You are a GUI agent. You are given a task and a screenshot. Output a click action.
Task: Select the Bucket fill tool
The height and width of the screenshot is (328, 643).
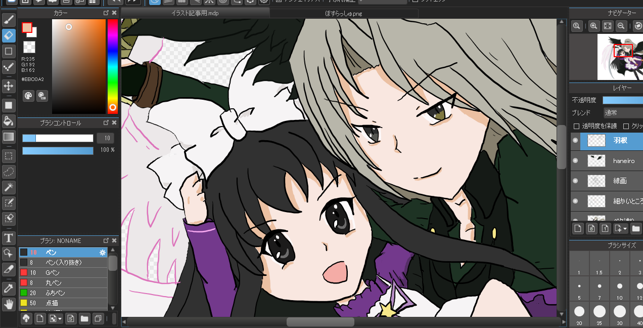click(9, 120)
